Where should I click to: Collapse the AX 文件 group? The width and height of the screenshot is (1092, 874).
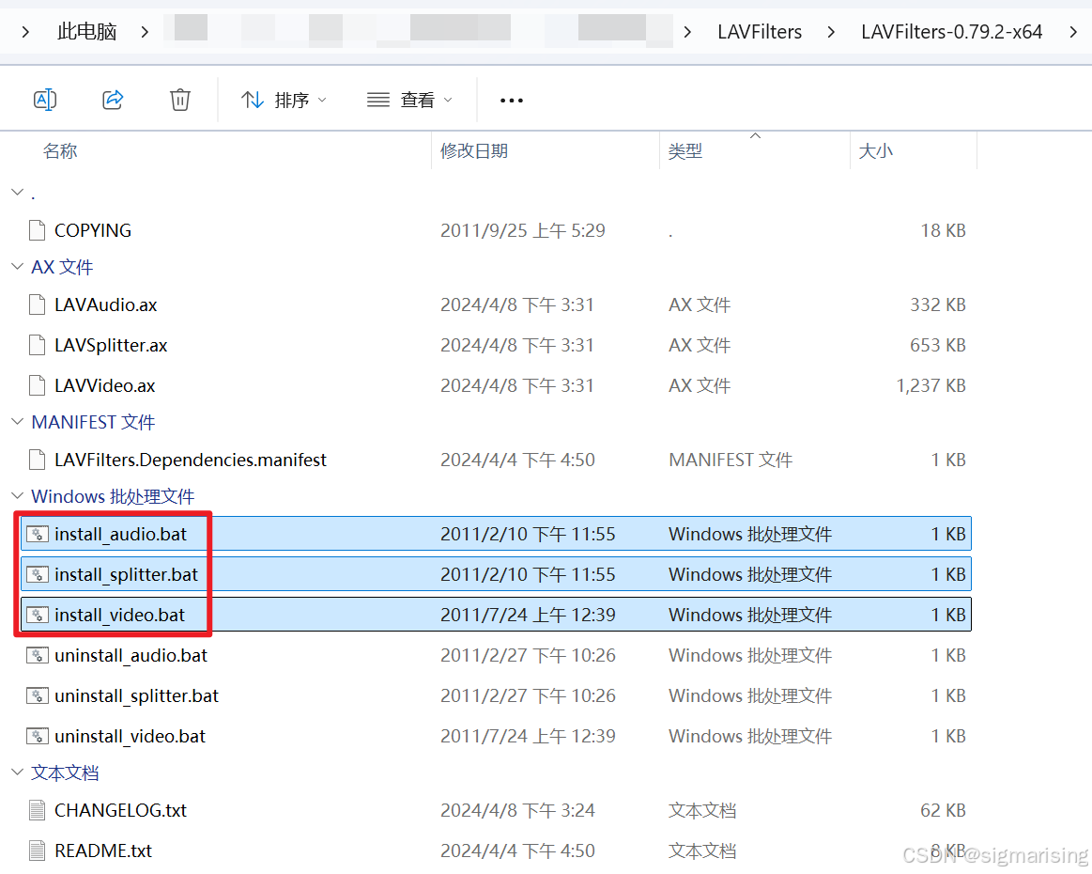coord(18,266)
